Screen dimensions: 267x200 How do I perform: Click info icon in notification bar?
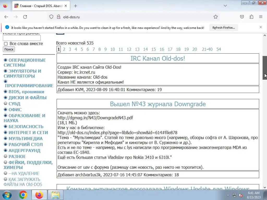[7, 27]
